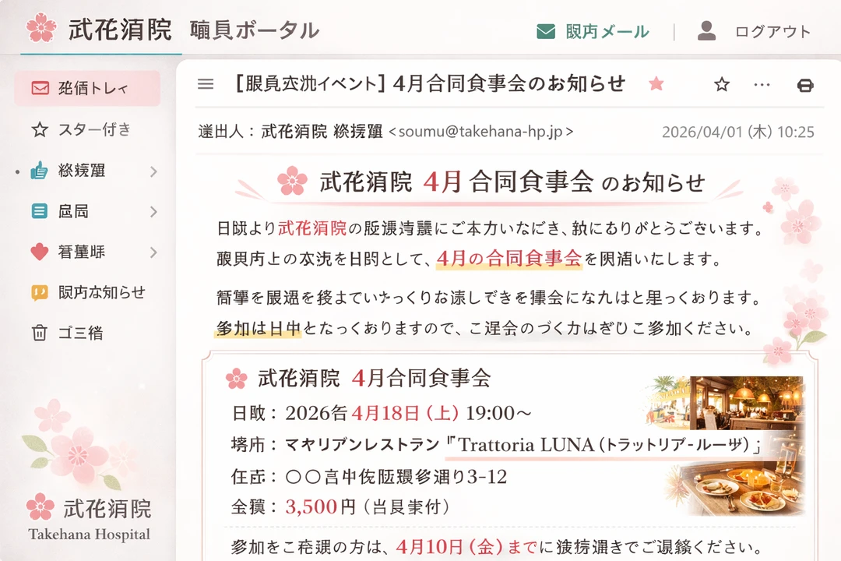The image size is (841, 561).
Task: Open the three-dots more options menu
Action: coord(762,84)
